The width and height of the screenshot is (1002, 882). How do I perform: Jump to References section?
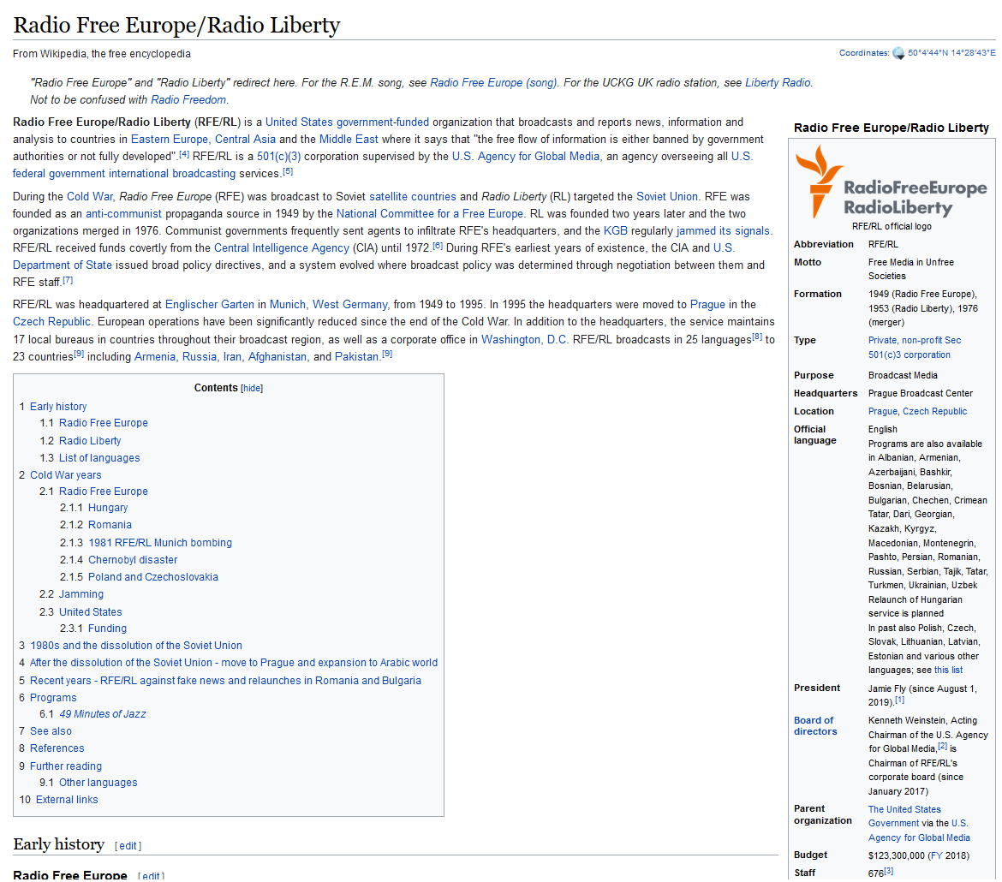[x=57, y=749]
